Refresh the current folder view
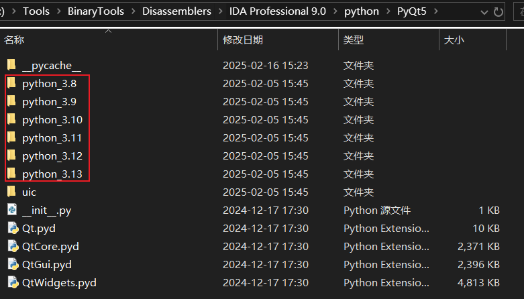Image resolution: width=524 pixels, height=299 pixels. click(498, 11)
